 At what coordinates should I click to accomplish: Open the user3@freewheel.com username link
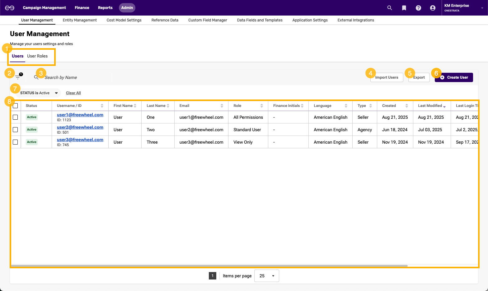coord(80,140)
